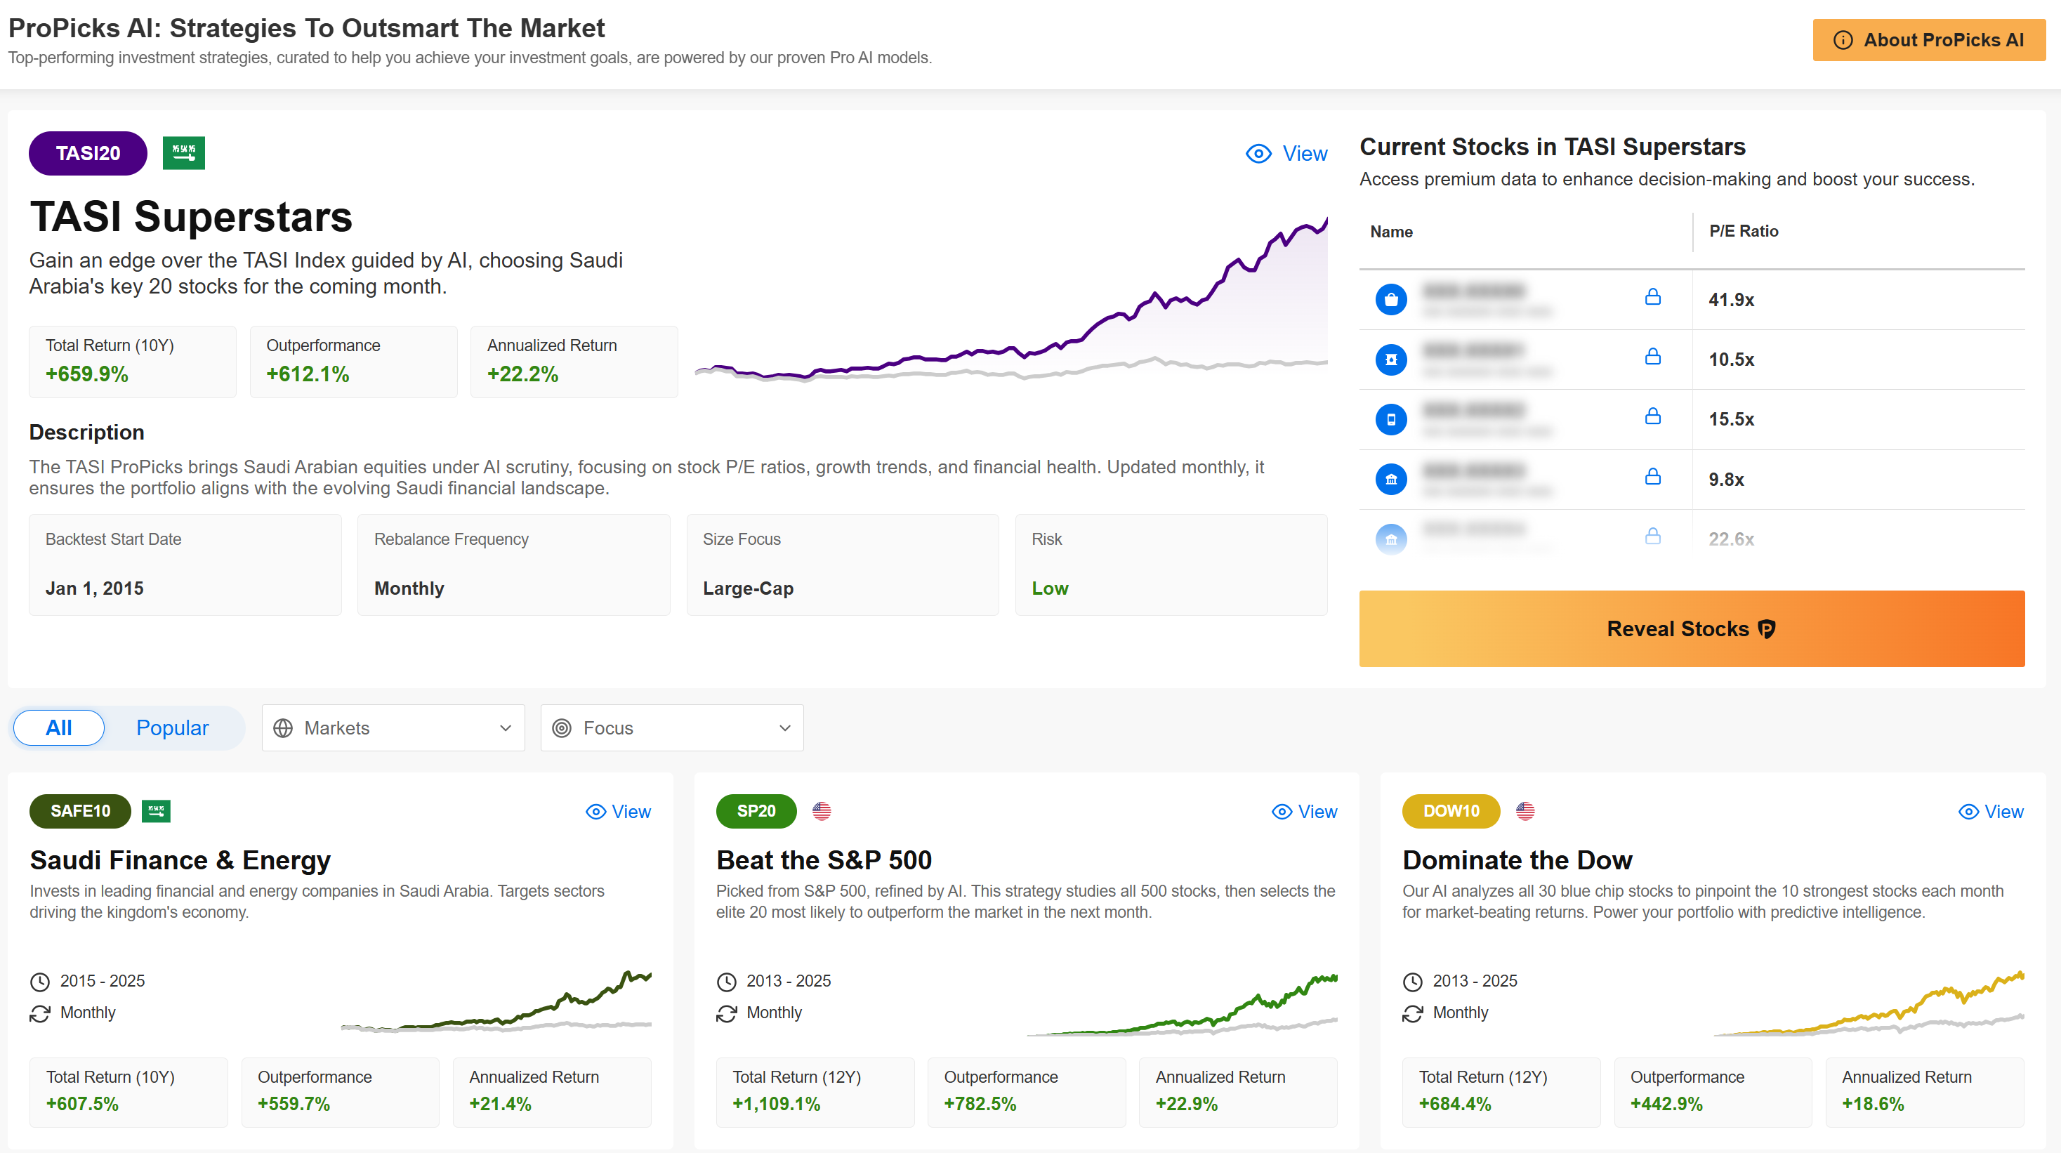The image size is (2061, 1153).
Task: Click the +659.9% total return value
Action: [86, 374]
